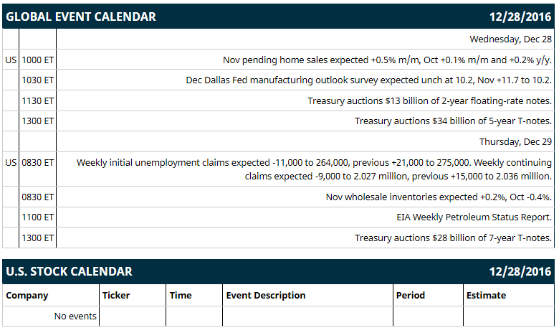Select the Nov wholesale inventories entry
Screen dimensions: 559x333
click(x=439, y=197)
